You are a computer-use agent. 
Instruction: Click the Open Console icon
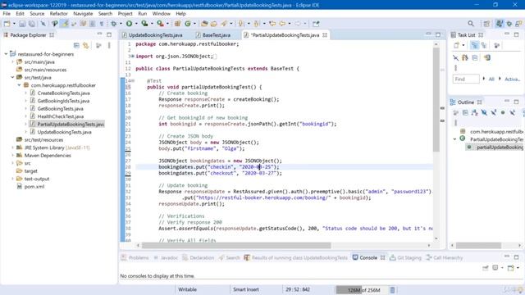[x=510, y=268]
